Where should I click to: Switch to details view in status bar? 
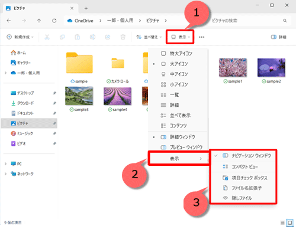coord(282,223)
